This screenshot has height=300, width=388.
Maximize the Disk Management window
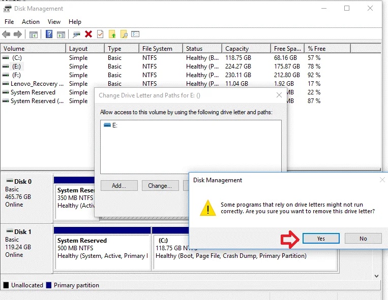point(347,9)
